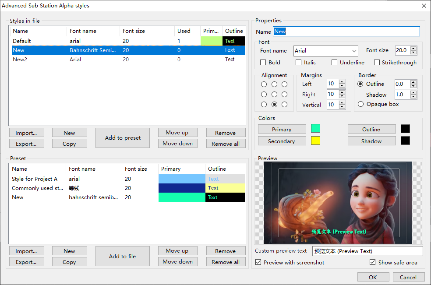Screen dimensions: 431x285
Task: Select middle-left alignment radio button
Action: 264,94
